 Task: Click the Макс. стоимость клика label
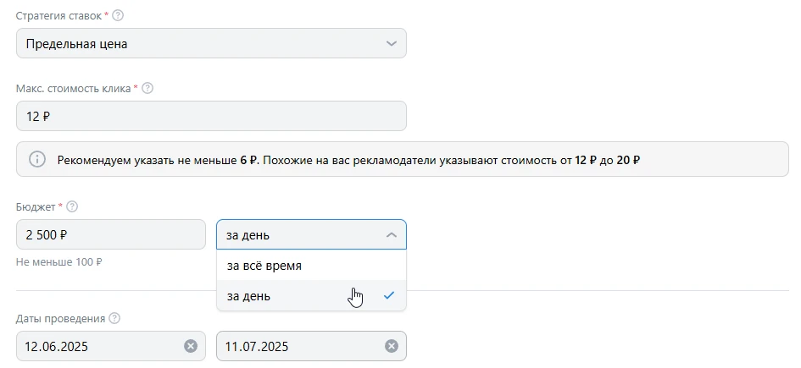tap(73, 88)
